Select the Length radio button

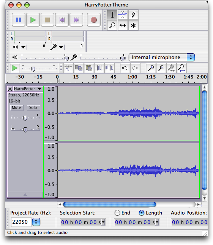pyautogui.click(x=142, y=213)
